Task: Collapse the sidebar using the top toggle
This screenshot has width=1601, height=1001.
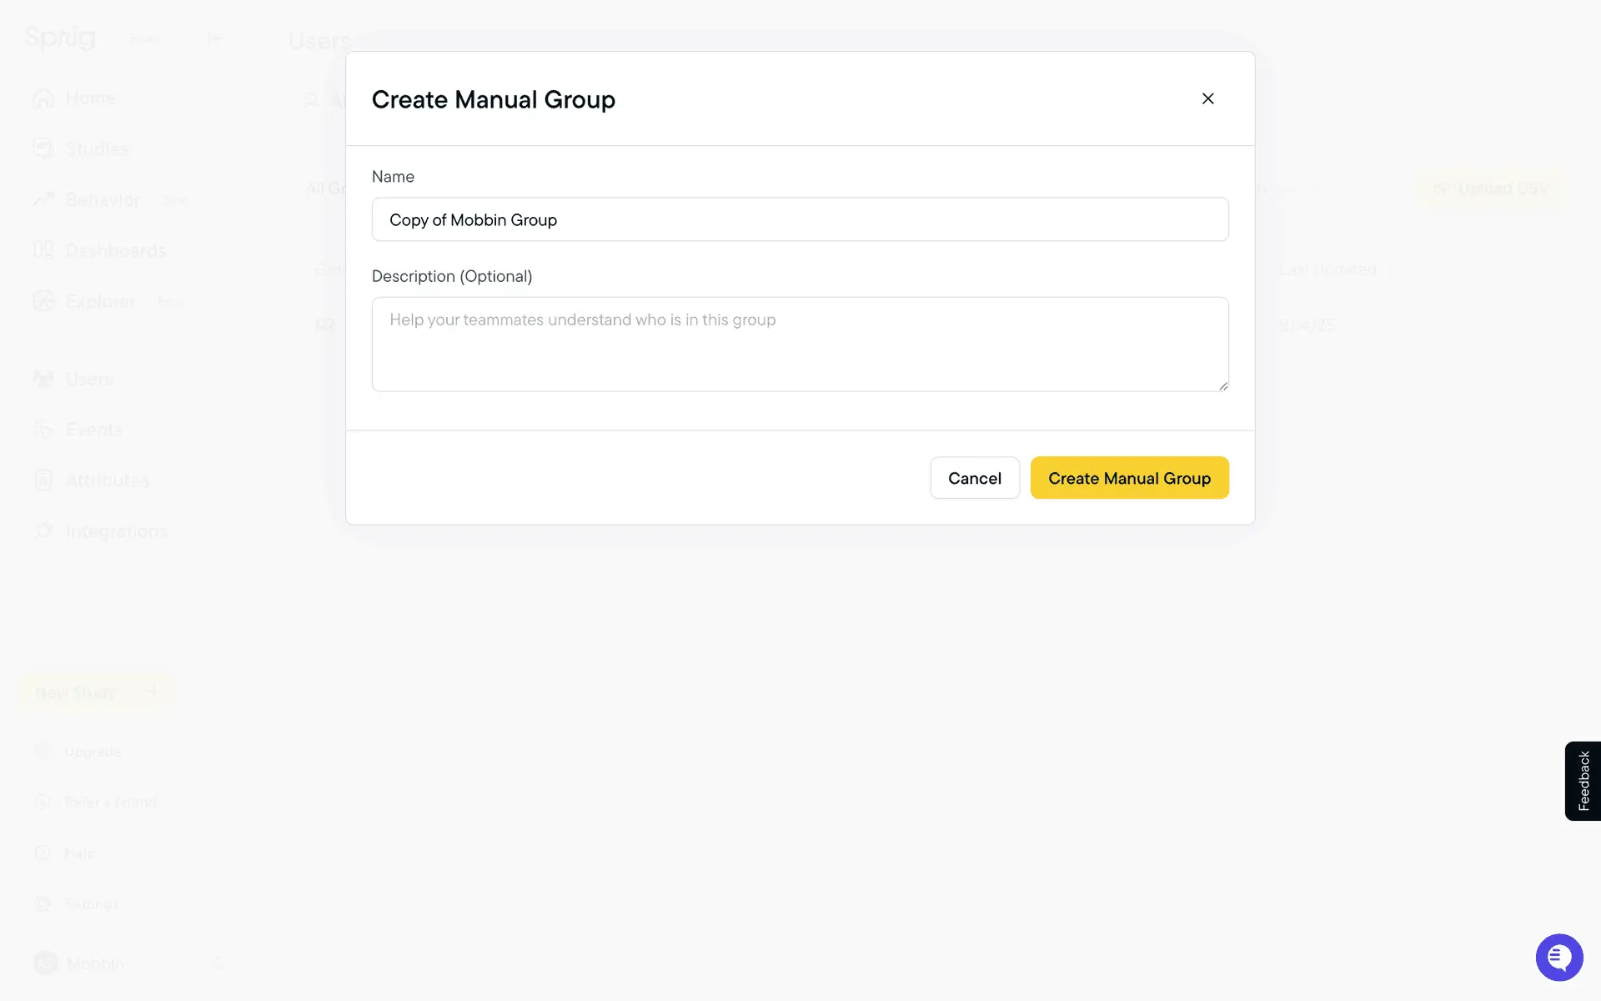Action: click(x=214, y=39)
